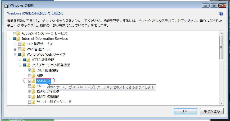Click the FTP 発行サービス folder icon
This screenshot has height=121, width=230.
pyautogui.click(x=23, y=44)
